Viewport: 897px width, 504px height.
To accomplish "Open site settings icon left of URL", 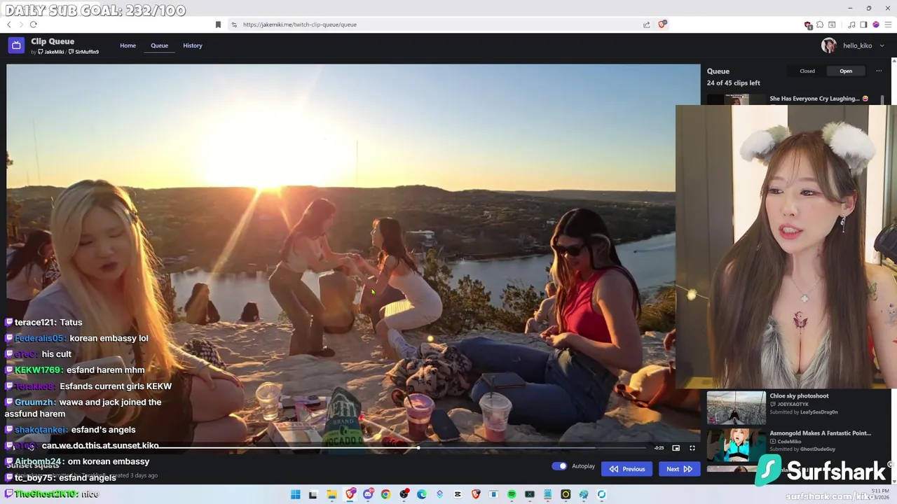I will 234,24.
